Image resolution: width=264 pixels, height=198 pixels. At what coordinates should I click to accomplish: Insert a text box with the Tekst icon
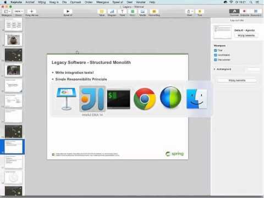pyautogui.click(x=122, y=12)
